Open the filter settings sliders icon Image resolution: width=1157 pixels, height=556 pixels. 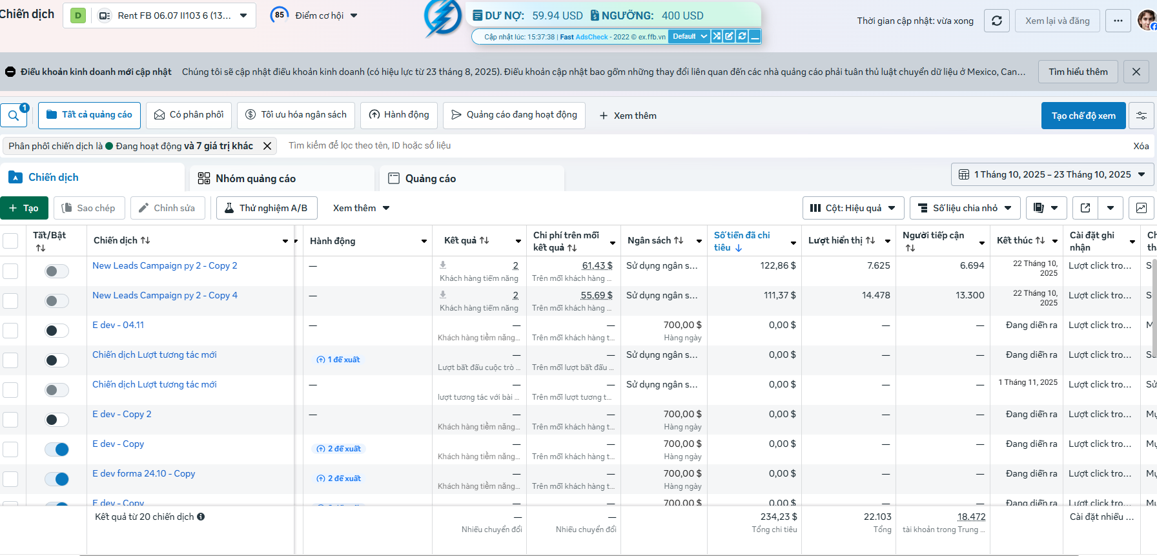[x=1142, y=116]
